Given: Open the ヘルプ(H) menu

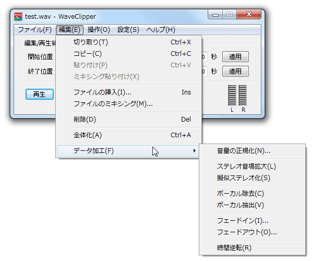Looking at the screenshot, I should 161,30.
